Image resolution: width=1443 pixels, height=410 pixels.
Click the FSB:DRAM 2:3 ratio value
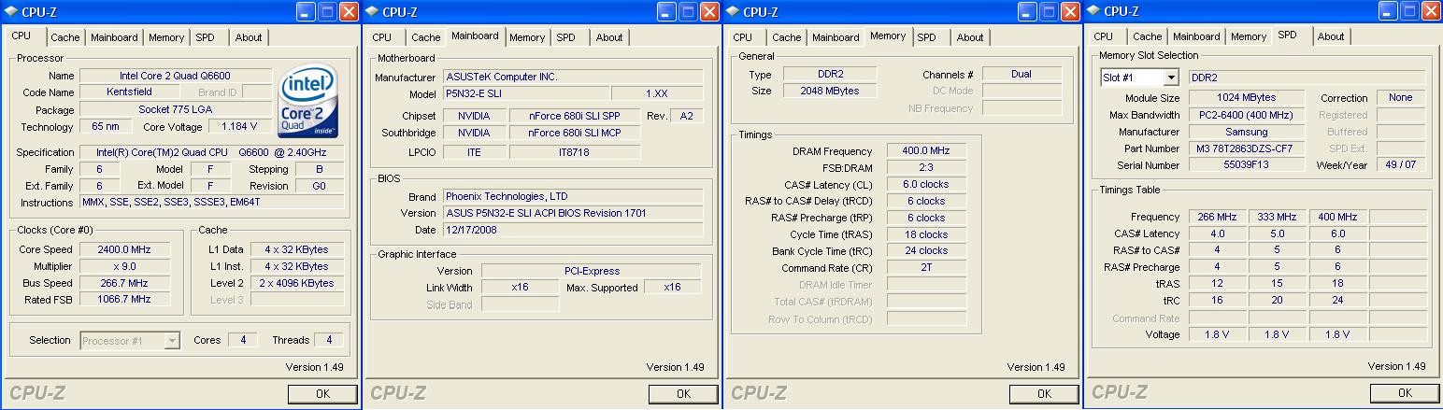[926, 168]
